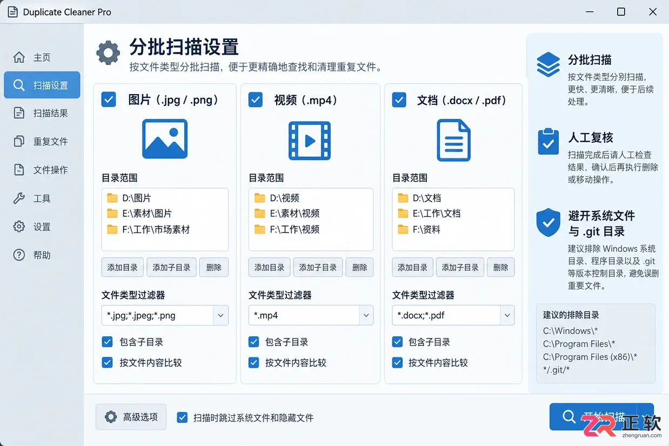
Task: Click the magnifier icon beside 扫描设置
Action: pos(19,85)
